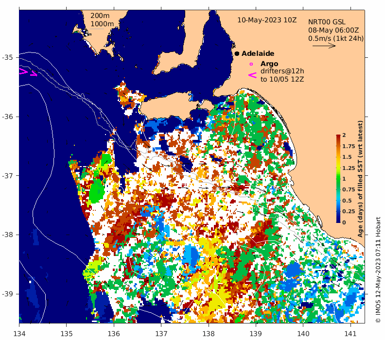Click the IMOS copyright timestamp text
This screenshot has width=385, height=340.
378,270
